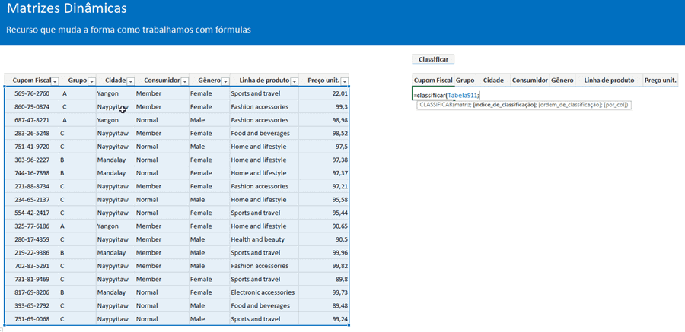Open the Consumidor filter dropdown
The image size is (685, 332).
[x=185, y=81]
